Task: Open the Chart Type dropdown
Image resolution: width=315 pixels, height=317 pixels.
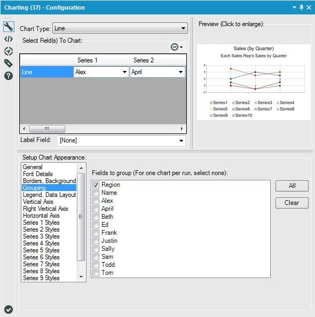Action: pyautogui.click(x=120, y=28)
